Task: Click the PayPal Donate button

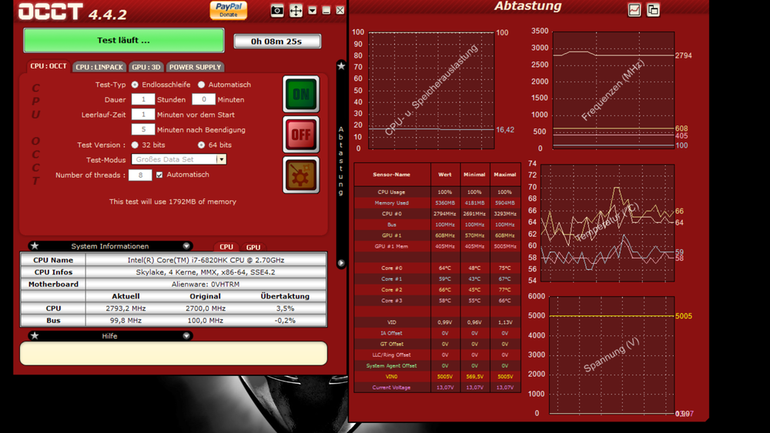Action: pos(229,10)
